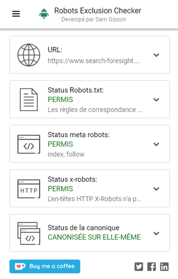This screenshot has width=178, height=279.
Task: Click the HTTP x-robots icon
Action: coord(29,189)
